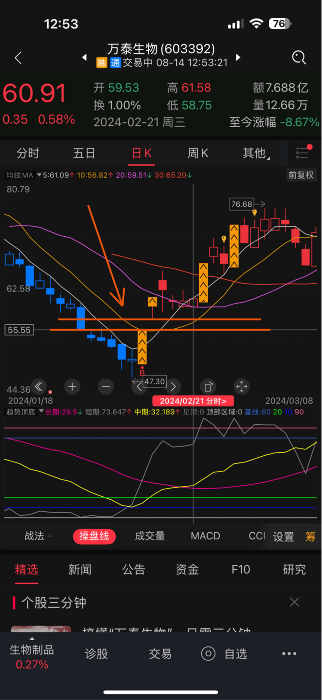This screenshot has width=322, height=700.
Task: Zoom in on the K-line chart with plus
Action: [72, 386]
